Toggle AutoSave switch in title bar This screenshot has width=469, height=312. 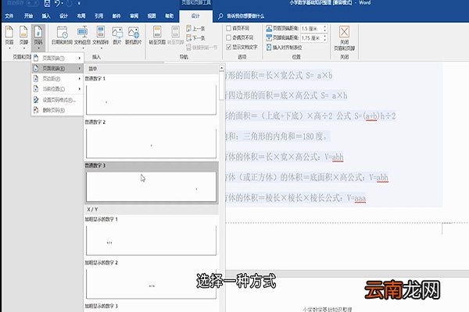(32, 3)
